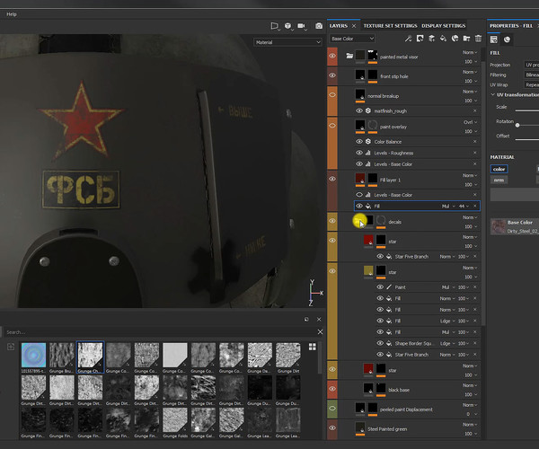Click the add mask icon in Layers toolbar
The image size is (539, 449).
click(420, 39)
